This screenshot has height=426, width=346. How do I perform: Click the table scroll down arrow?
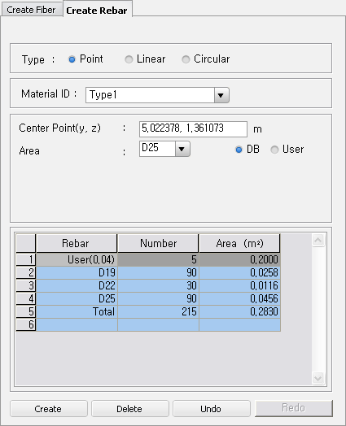click(x=318, y=378)
